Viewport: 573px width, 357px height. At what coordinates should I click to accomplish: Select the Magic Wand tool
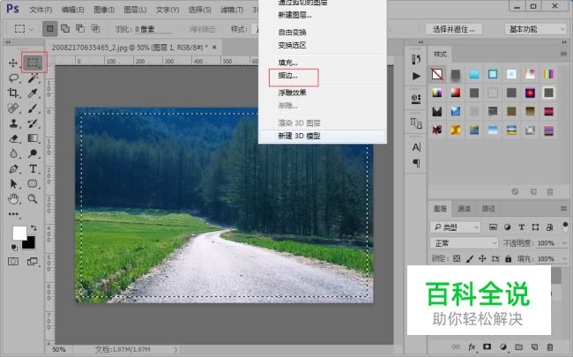pos(33,78)
